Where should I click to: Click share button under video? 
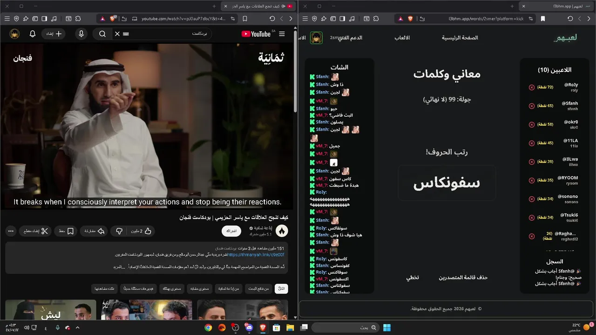point(94,231)
